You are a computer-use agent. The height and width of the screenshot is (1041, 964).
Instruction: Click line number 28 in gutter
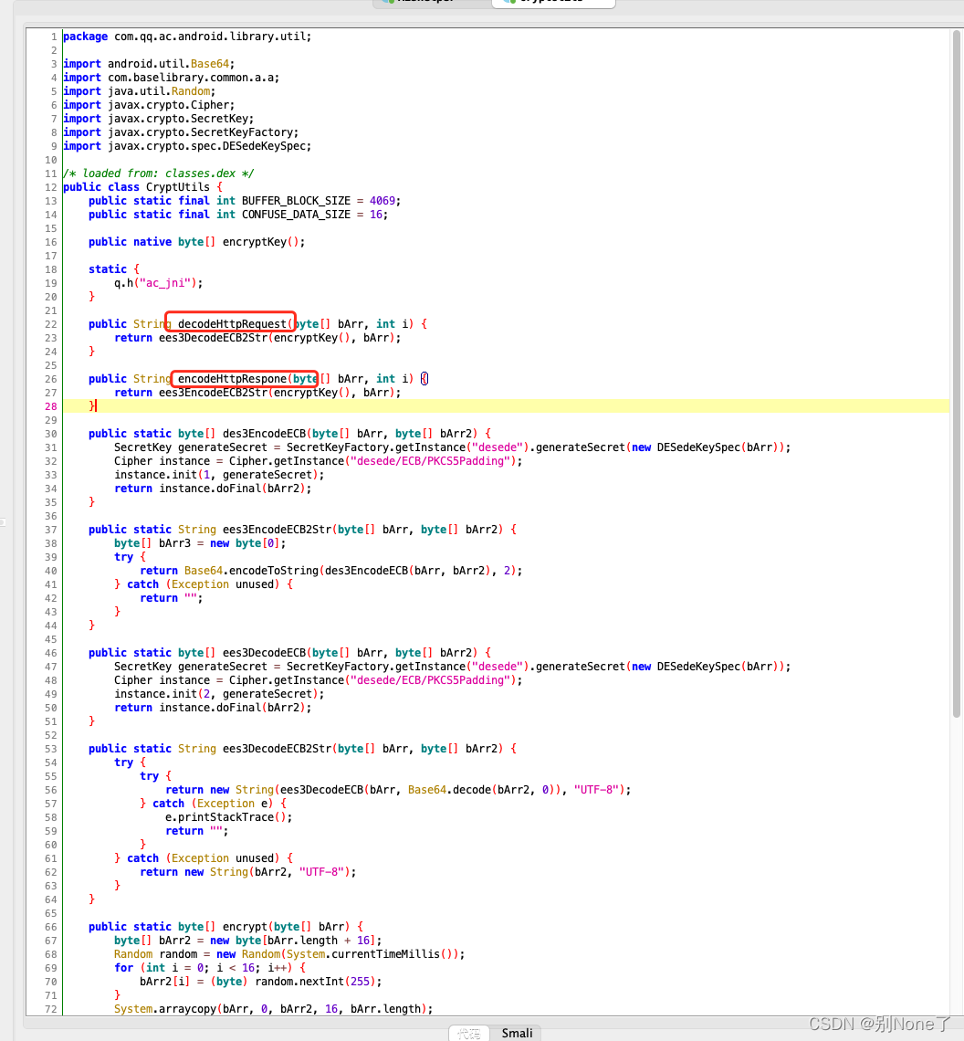tap(50, 406)
